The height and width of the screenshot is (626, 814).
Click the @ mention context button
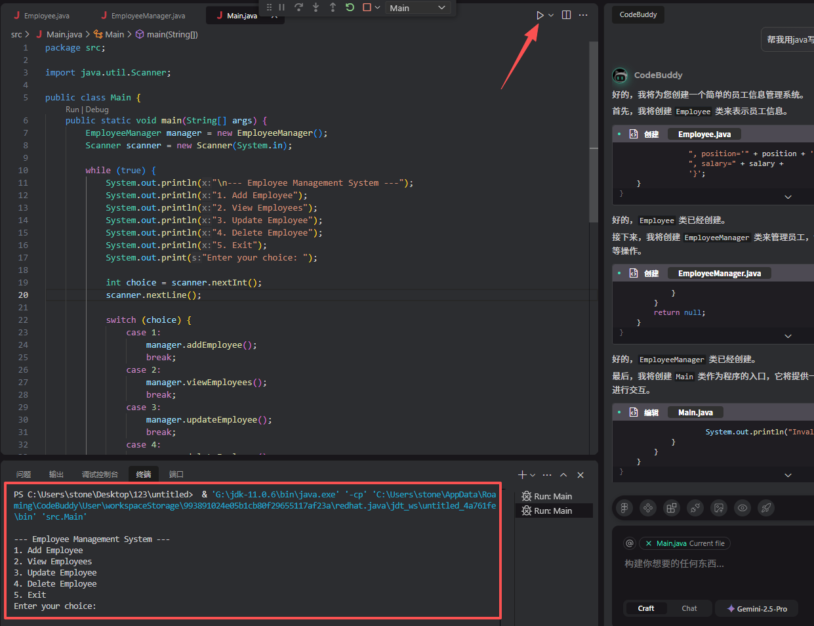(x=630, y=543)
